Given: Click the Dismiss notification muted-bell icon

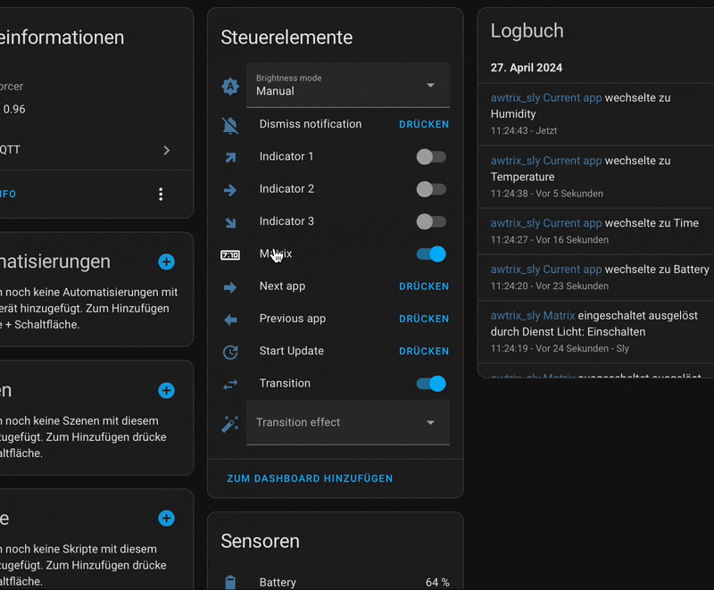Looking at the screenshot, I should pos(230,124).
